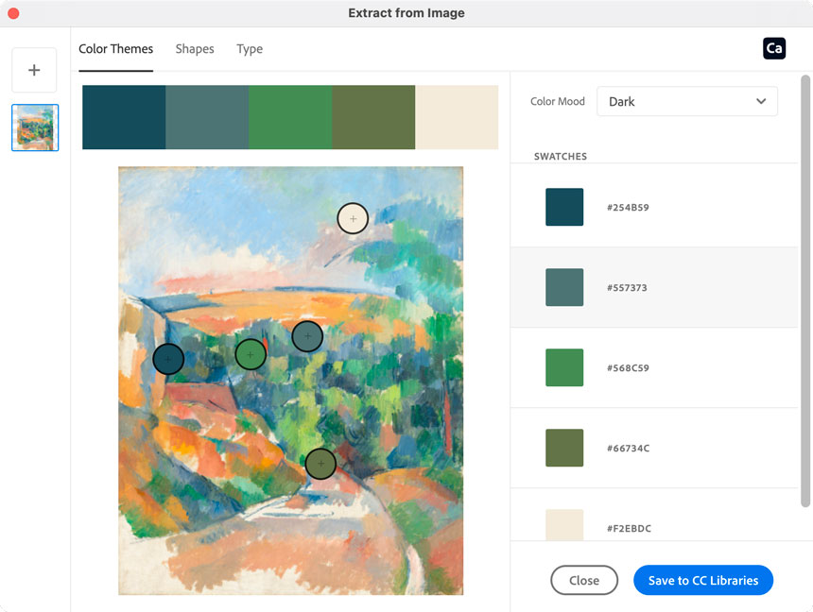Open the Color Mood dropdown
This screenshot has width=813, height=612.
point(687,102)
